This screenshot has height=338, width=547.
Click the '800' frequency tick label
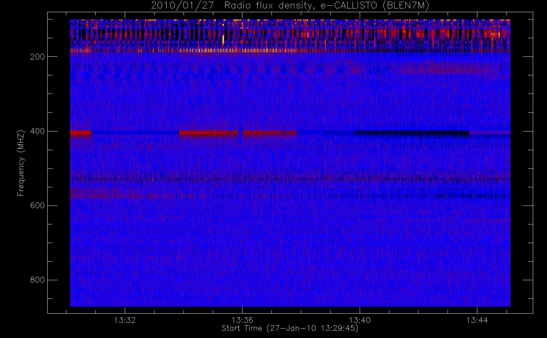37,280
